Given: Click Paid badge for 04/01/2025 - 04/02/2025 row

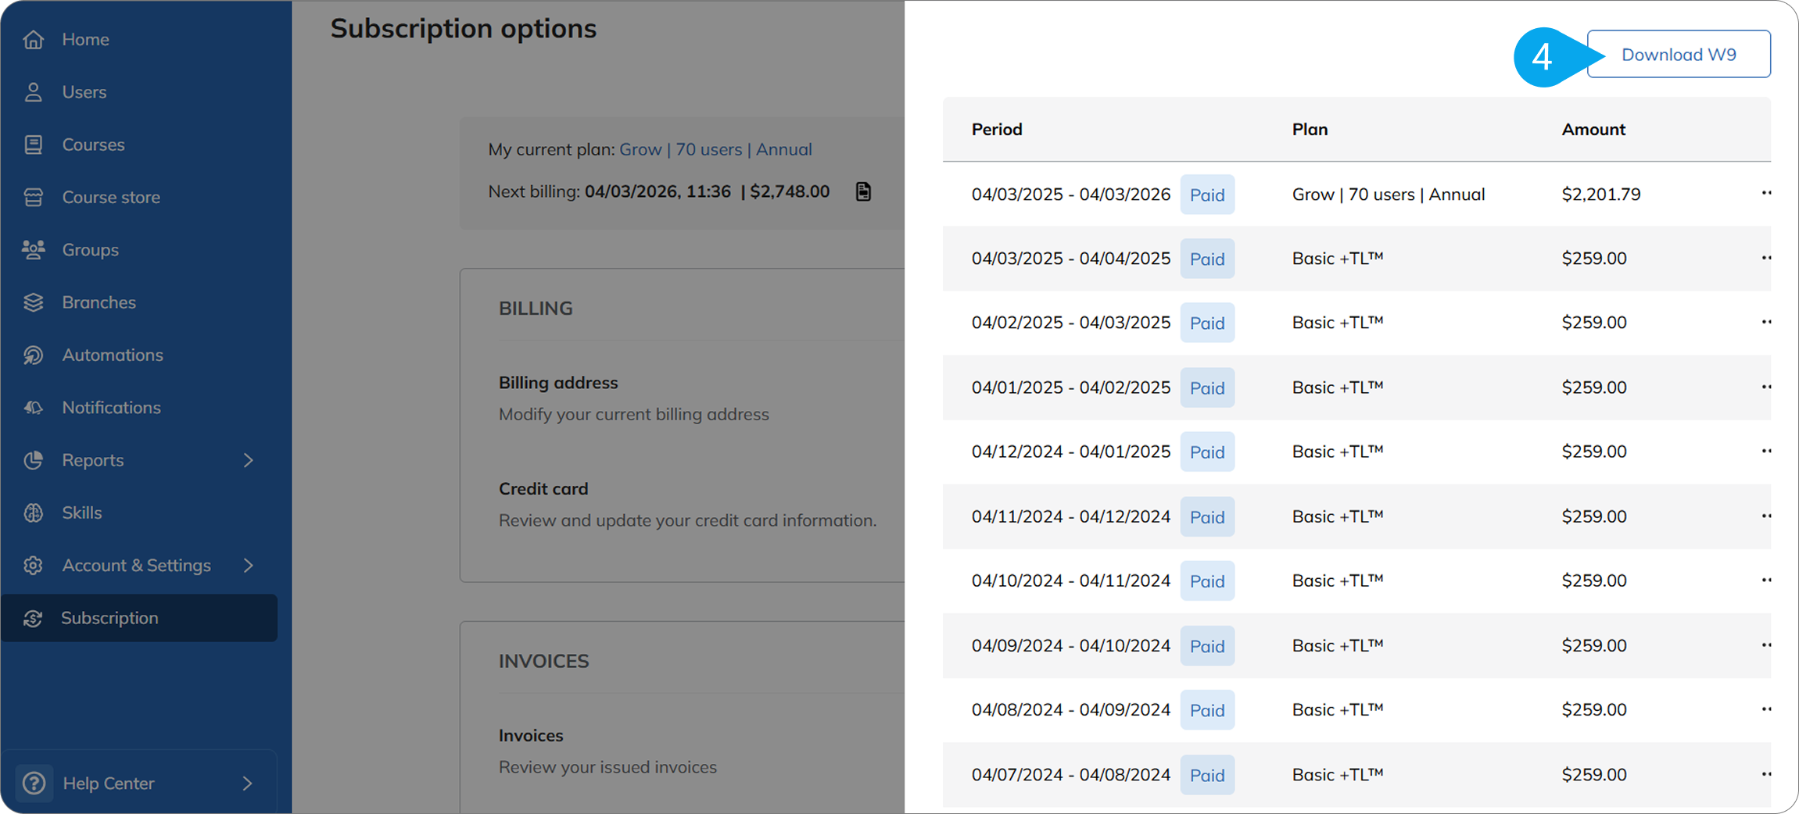Looking at the screenshot, I should (x=1207, y=388).
